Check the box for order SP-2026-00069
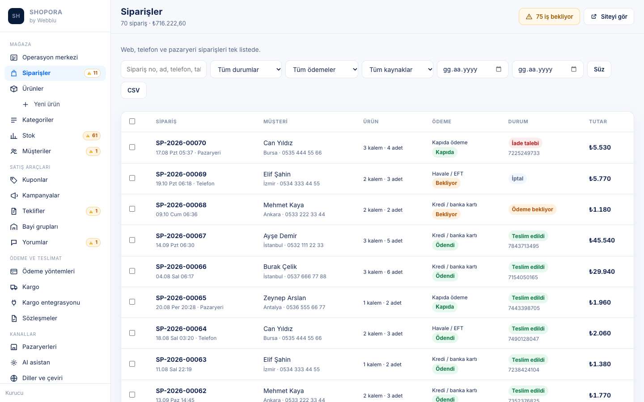The image size is (644, 402). [132, 178]
